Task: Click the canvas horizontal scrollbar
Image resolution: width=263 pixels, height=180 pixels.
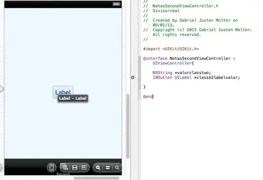Action: pyautogui.click(x=96, y=178)
